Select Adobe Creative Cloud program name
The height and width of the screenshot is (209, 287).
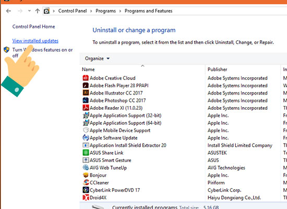coord(113,78)
